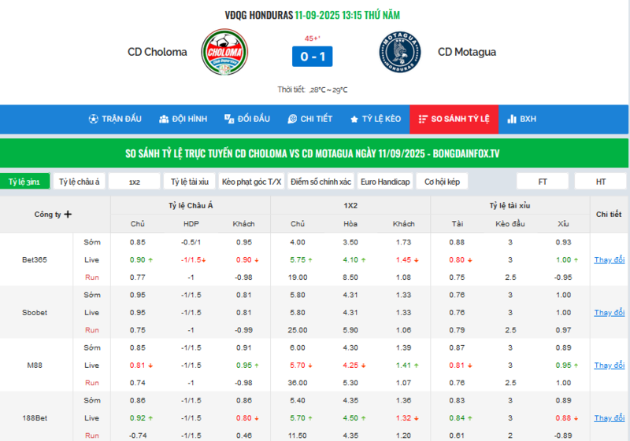Open Kèo phạt góc T/X filter

click(252, 182)
